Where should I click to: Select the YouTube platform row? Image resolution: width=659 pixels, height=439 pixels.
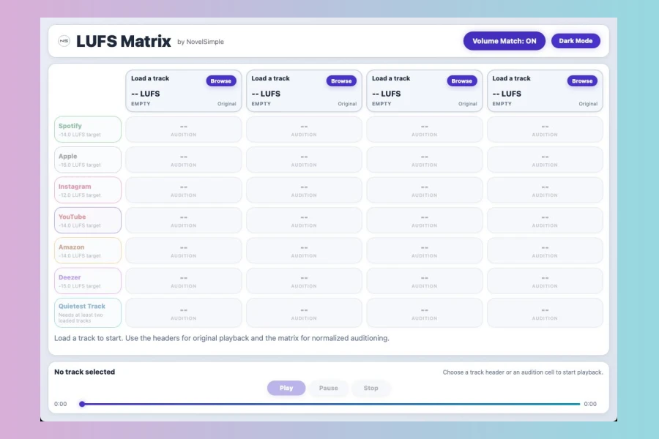[x=88, y=220]
